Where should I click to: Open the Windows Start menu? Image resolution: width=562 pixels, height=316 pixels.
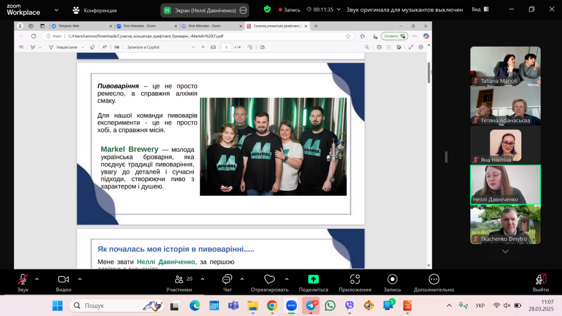pyautogui.click(x=57, y=306)
